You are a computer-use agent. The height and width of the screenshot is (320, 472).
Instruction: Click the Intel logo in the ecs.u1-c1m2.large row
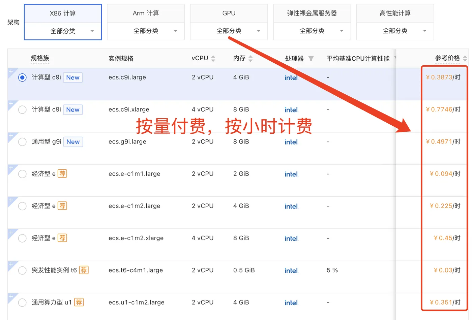pyautogui.click(x=291, y=303)
